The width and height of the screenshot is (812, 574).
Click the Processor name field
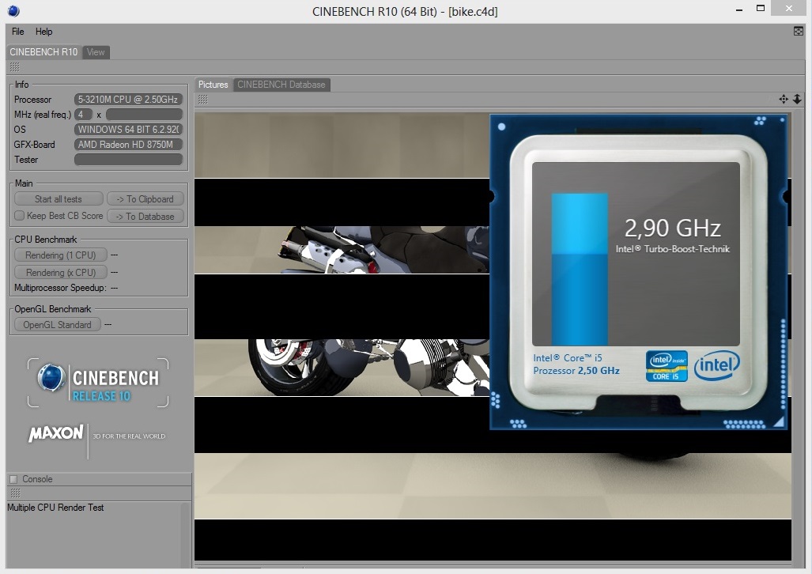128,100
